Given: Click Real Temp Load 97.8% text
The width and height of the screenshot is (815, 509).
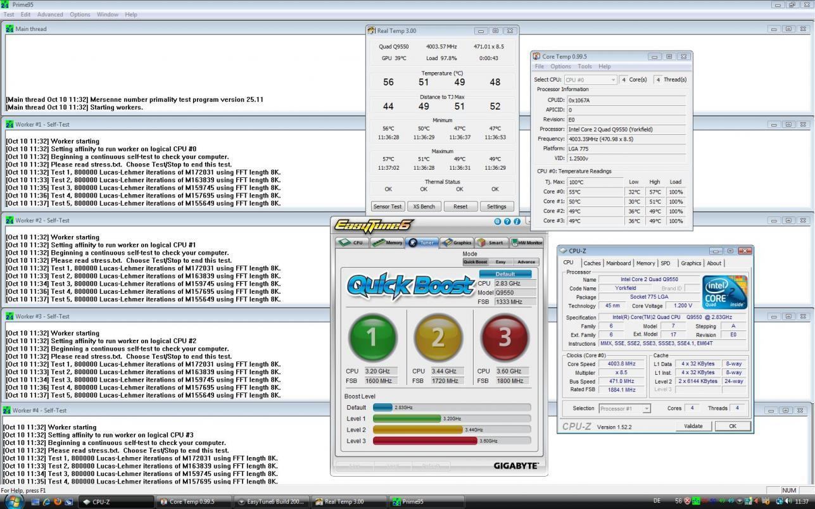Looking at the screenshot, I should click(x=441, y=58).
